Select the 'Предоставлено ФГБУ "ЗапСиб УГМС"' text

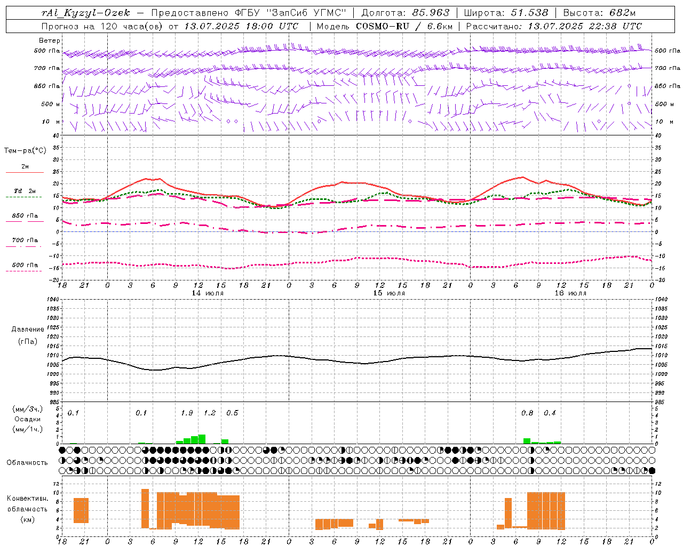click(249, 13)
